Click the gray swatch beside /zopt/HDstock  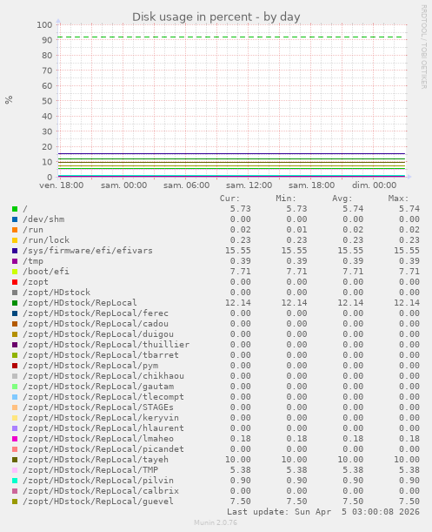pyautogui.click(x=15, y=293)
